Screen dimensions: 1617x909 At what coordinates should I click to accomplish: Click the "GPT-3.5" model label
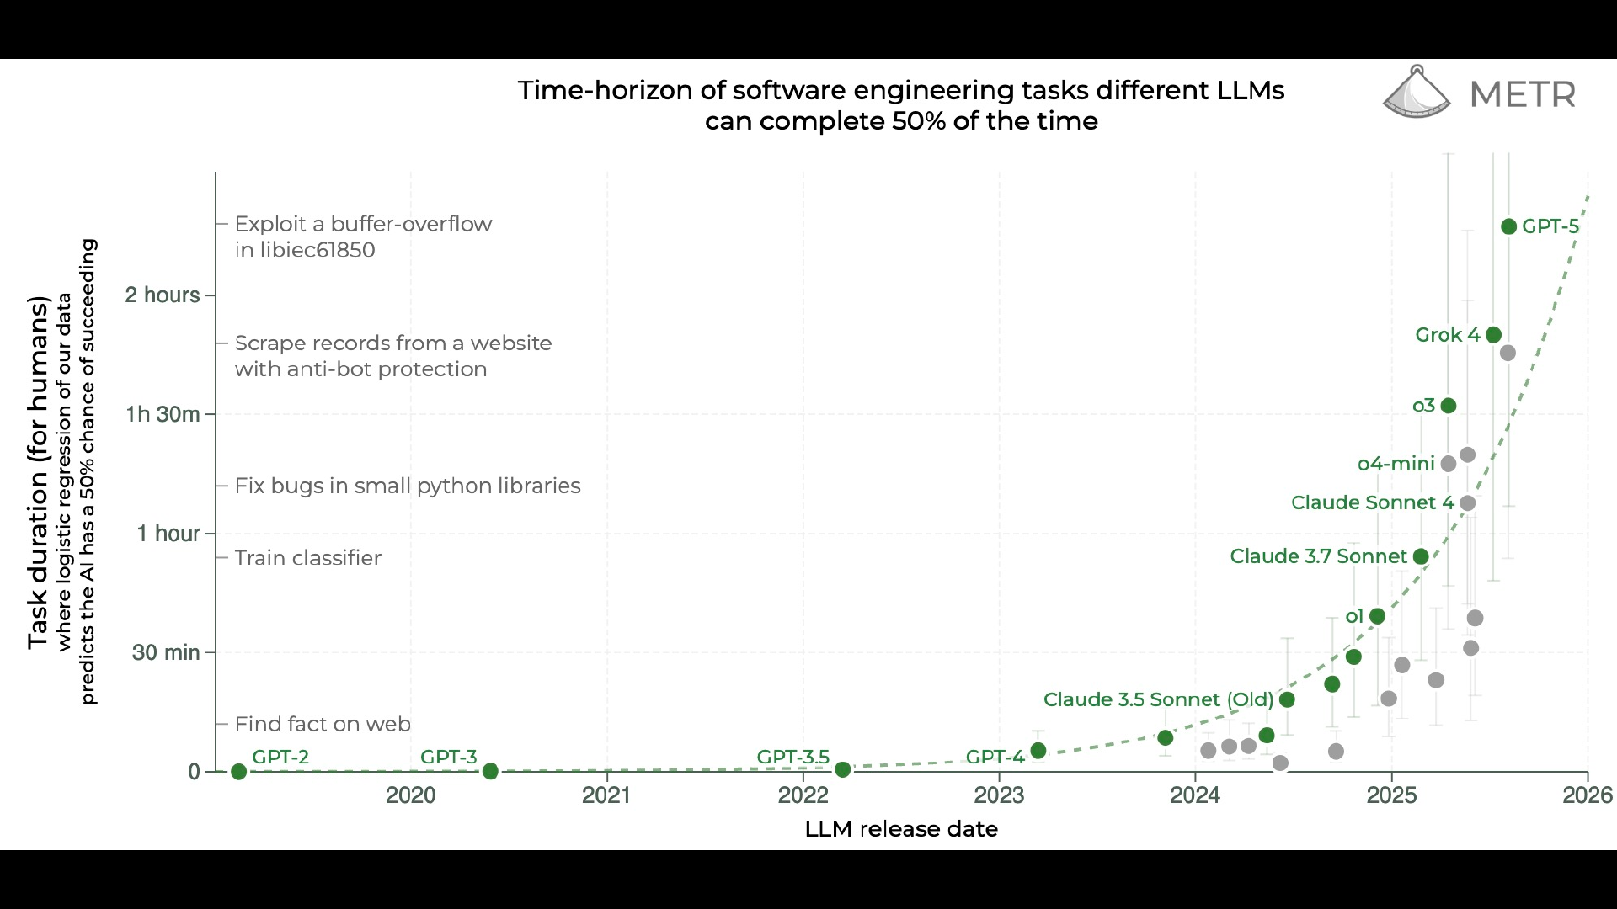pos(792,757)
